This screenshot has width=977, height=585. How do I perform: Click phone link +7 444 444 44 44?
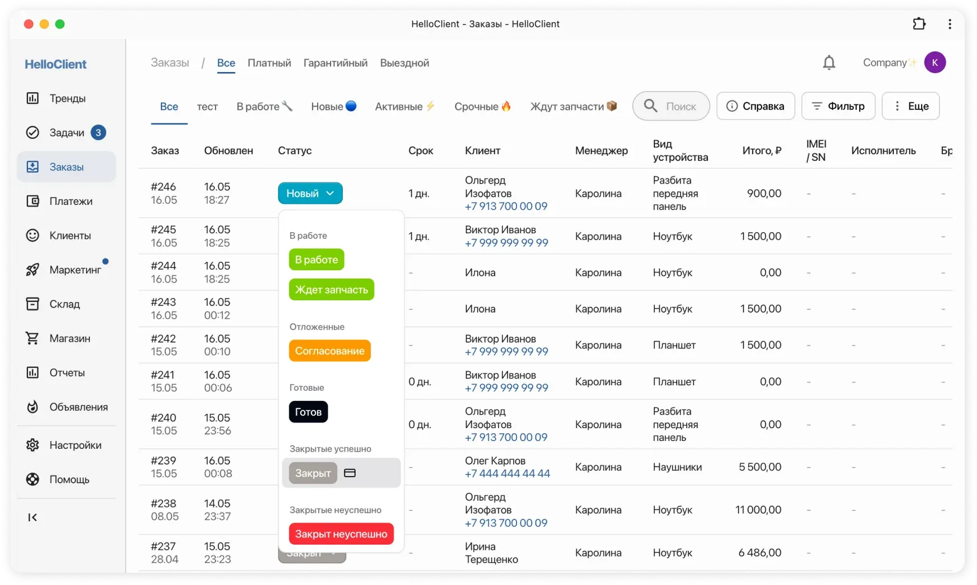[x=507, y=473]
